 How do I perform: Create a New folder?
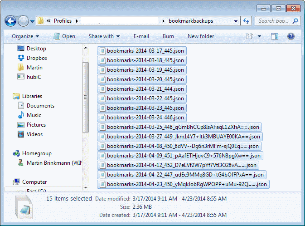tap(201, 36)
